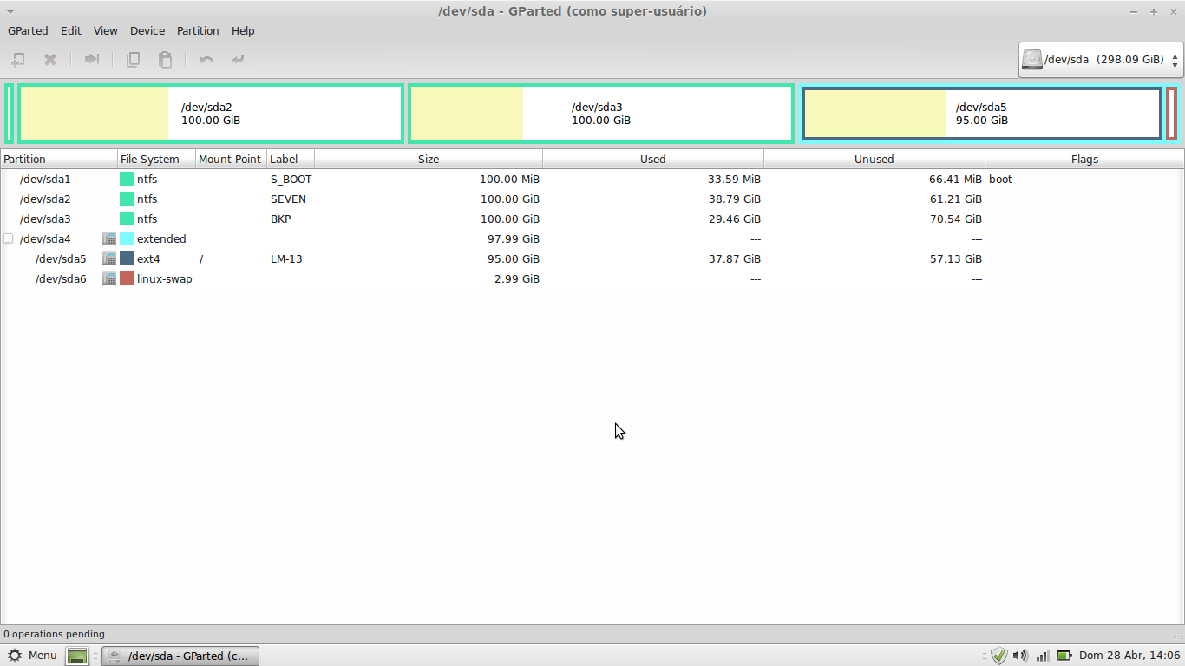This screenshot has height=666, width=1185.
Task: Click the Undo last operation icon
Action: (206, 59)
